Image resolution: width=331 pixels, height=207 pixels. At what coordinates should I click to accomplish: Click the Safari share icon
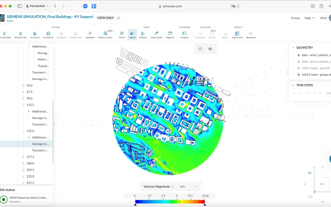(321, 6)
